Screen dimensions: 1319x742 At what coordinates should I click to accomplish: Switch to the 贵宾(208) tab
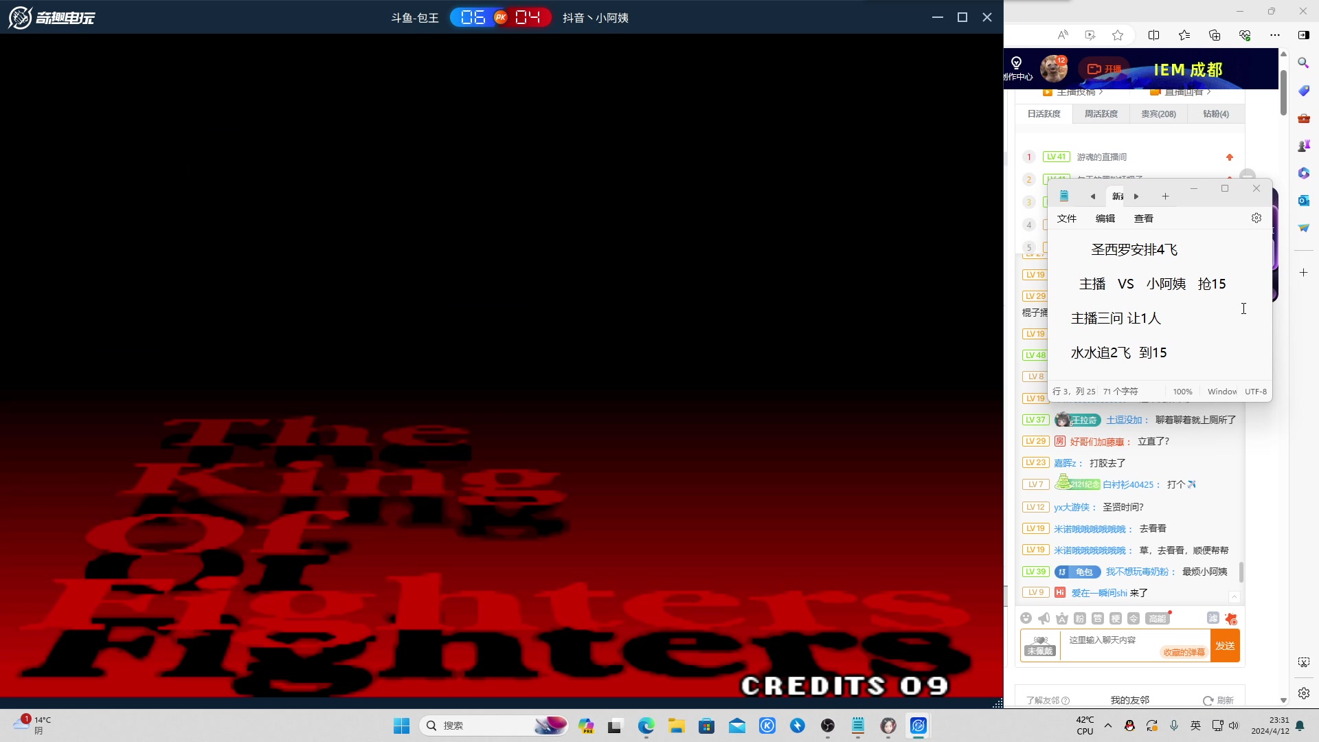pyautogui.click(x=1158, y=114)
